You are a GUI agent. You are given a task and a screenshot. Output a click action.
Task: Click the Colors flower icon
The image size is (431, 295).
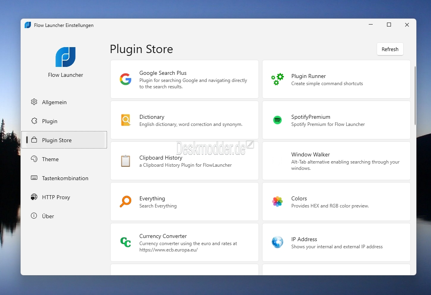tap(277, 202)
